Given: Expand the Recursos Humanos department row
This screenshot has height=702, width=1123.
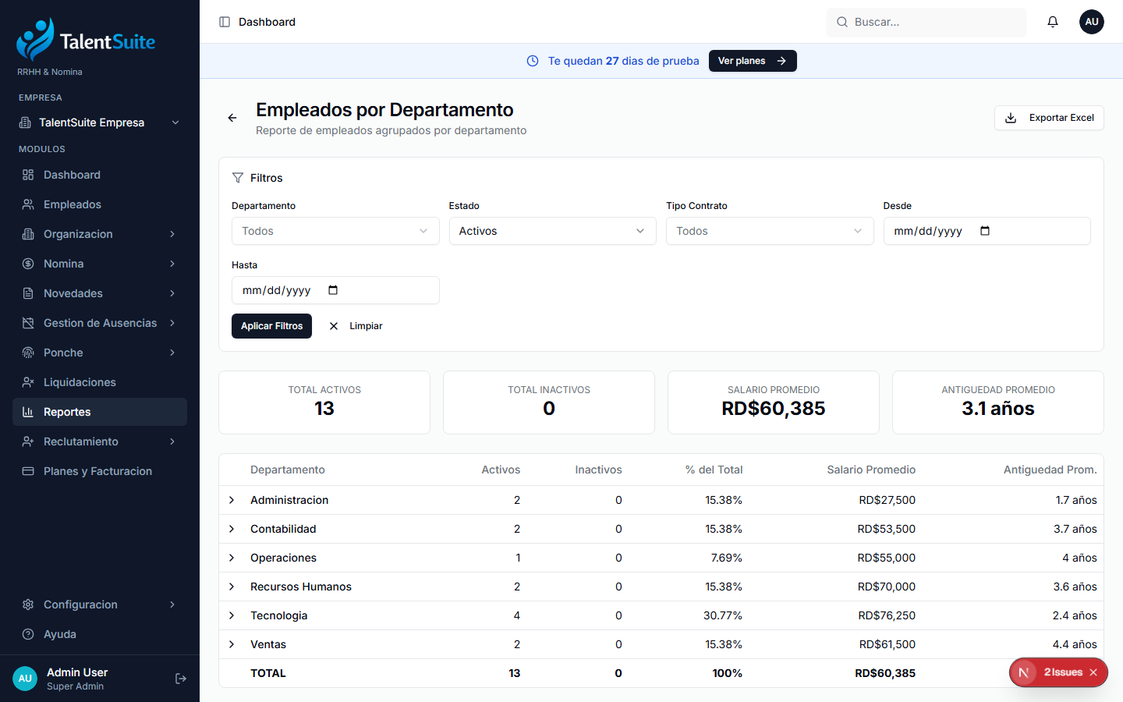Looking at the screenshot, I should (x=232, y=587).
